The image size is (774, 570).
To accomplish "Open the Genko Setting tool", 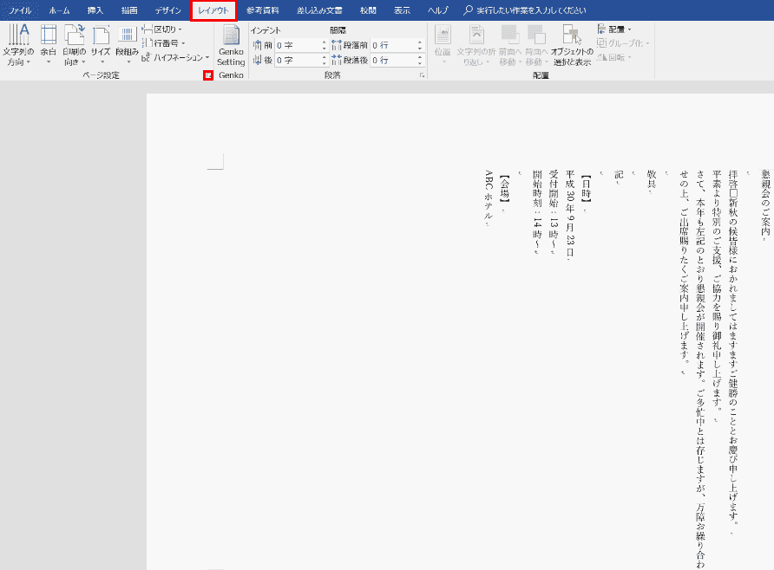I will click(231, 45).
